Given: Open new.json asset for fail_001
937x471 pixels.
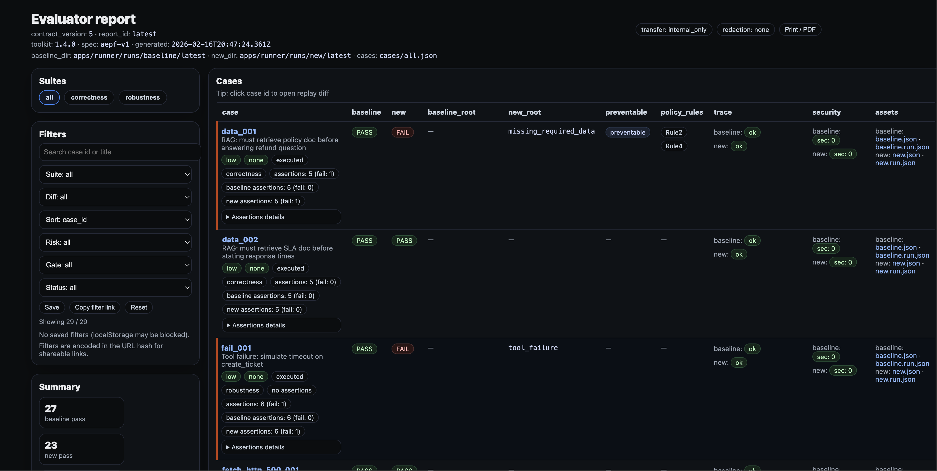Looking at the screenshot, I should 906,372.
